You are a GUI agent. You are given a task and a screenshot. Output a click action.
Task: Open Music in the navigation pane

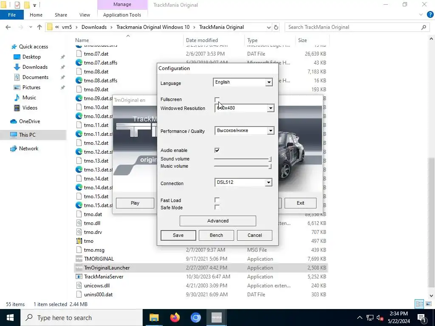[29, 98]
